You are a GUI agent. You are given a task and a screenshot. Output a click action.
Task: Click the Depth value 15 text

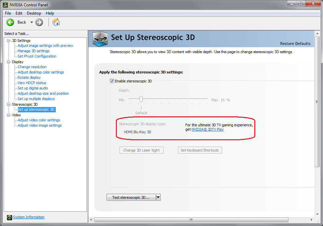coord(222,100)
